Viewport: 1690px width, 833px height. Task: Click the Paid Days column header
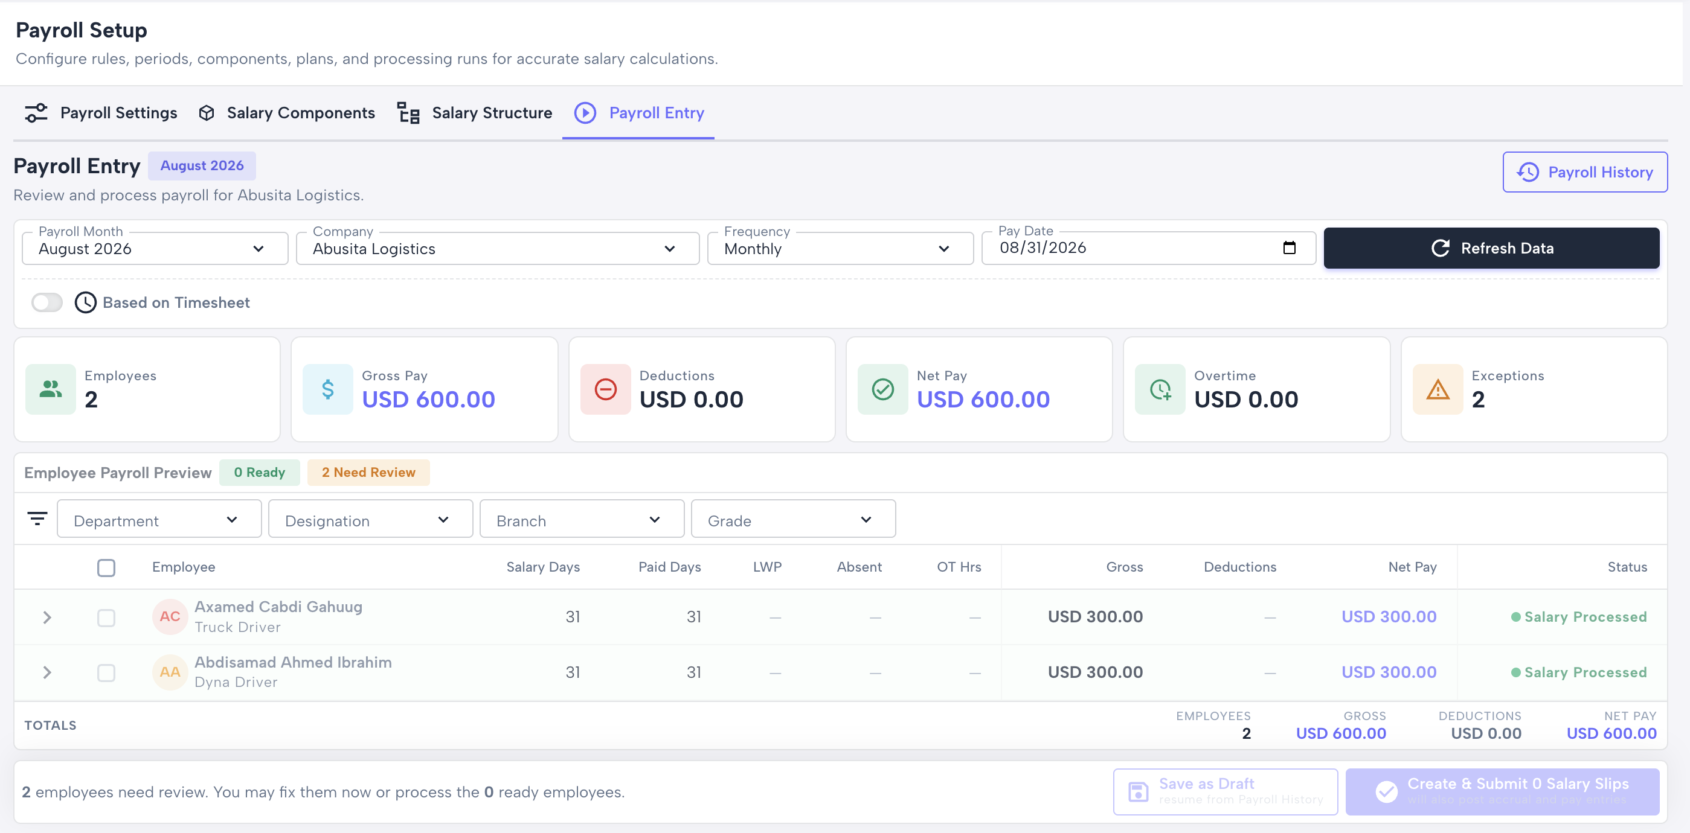(x=670, y=567)
